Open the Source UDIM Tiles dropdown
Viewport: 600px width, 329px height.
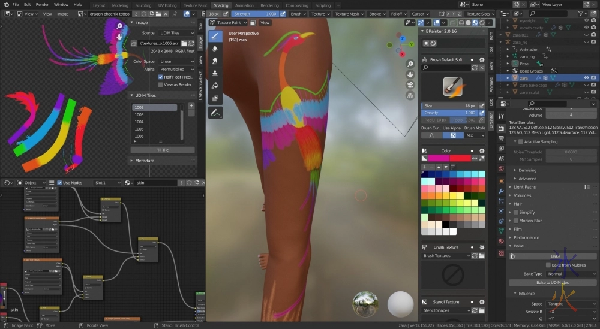click(176, 33)
